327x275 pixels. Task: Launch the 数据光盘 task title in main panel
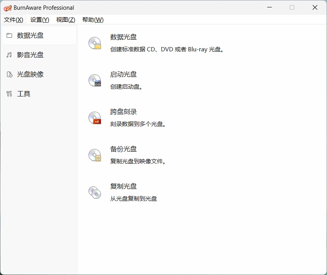[x=123, y=37]
